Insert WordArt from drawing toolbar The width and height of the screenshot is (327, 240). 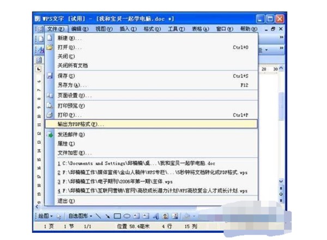pyautogui.click(x=156, y=216)
